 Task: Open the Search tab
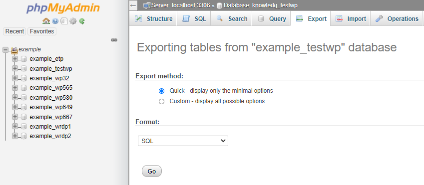(x=231, y=18)
